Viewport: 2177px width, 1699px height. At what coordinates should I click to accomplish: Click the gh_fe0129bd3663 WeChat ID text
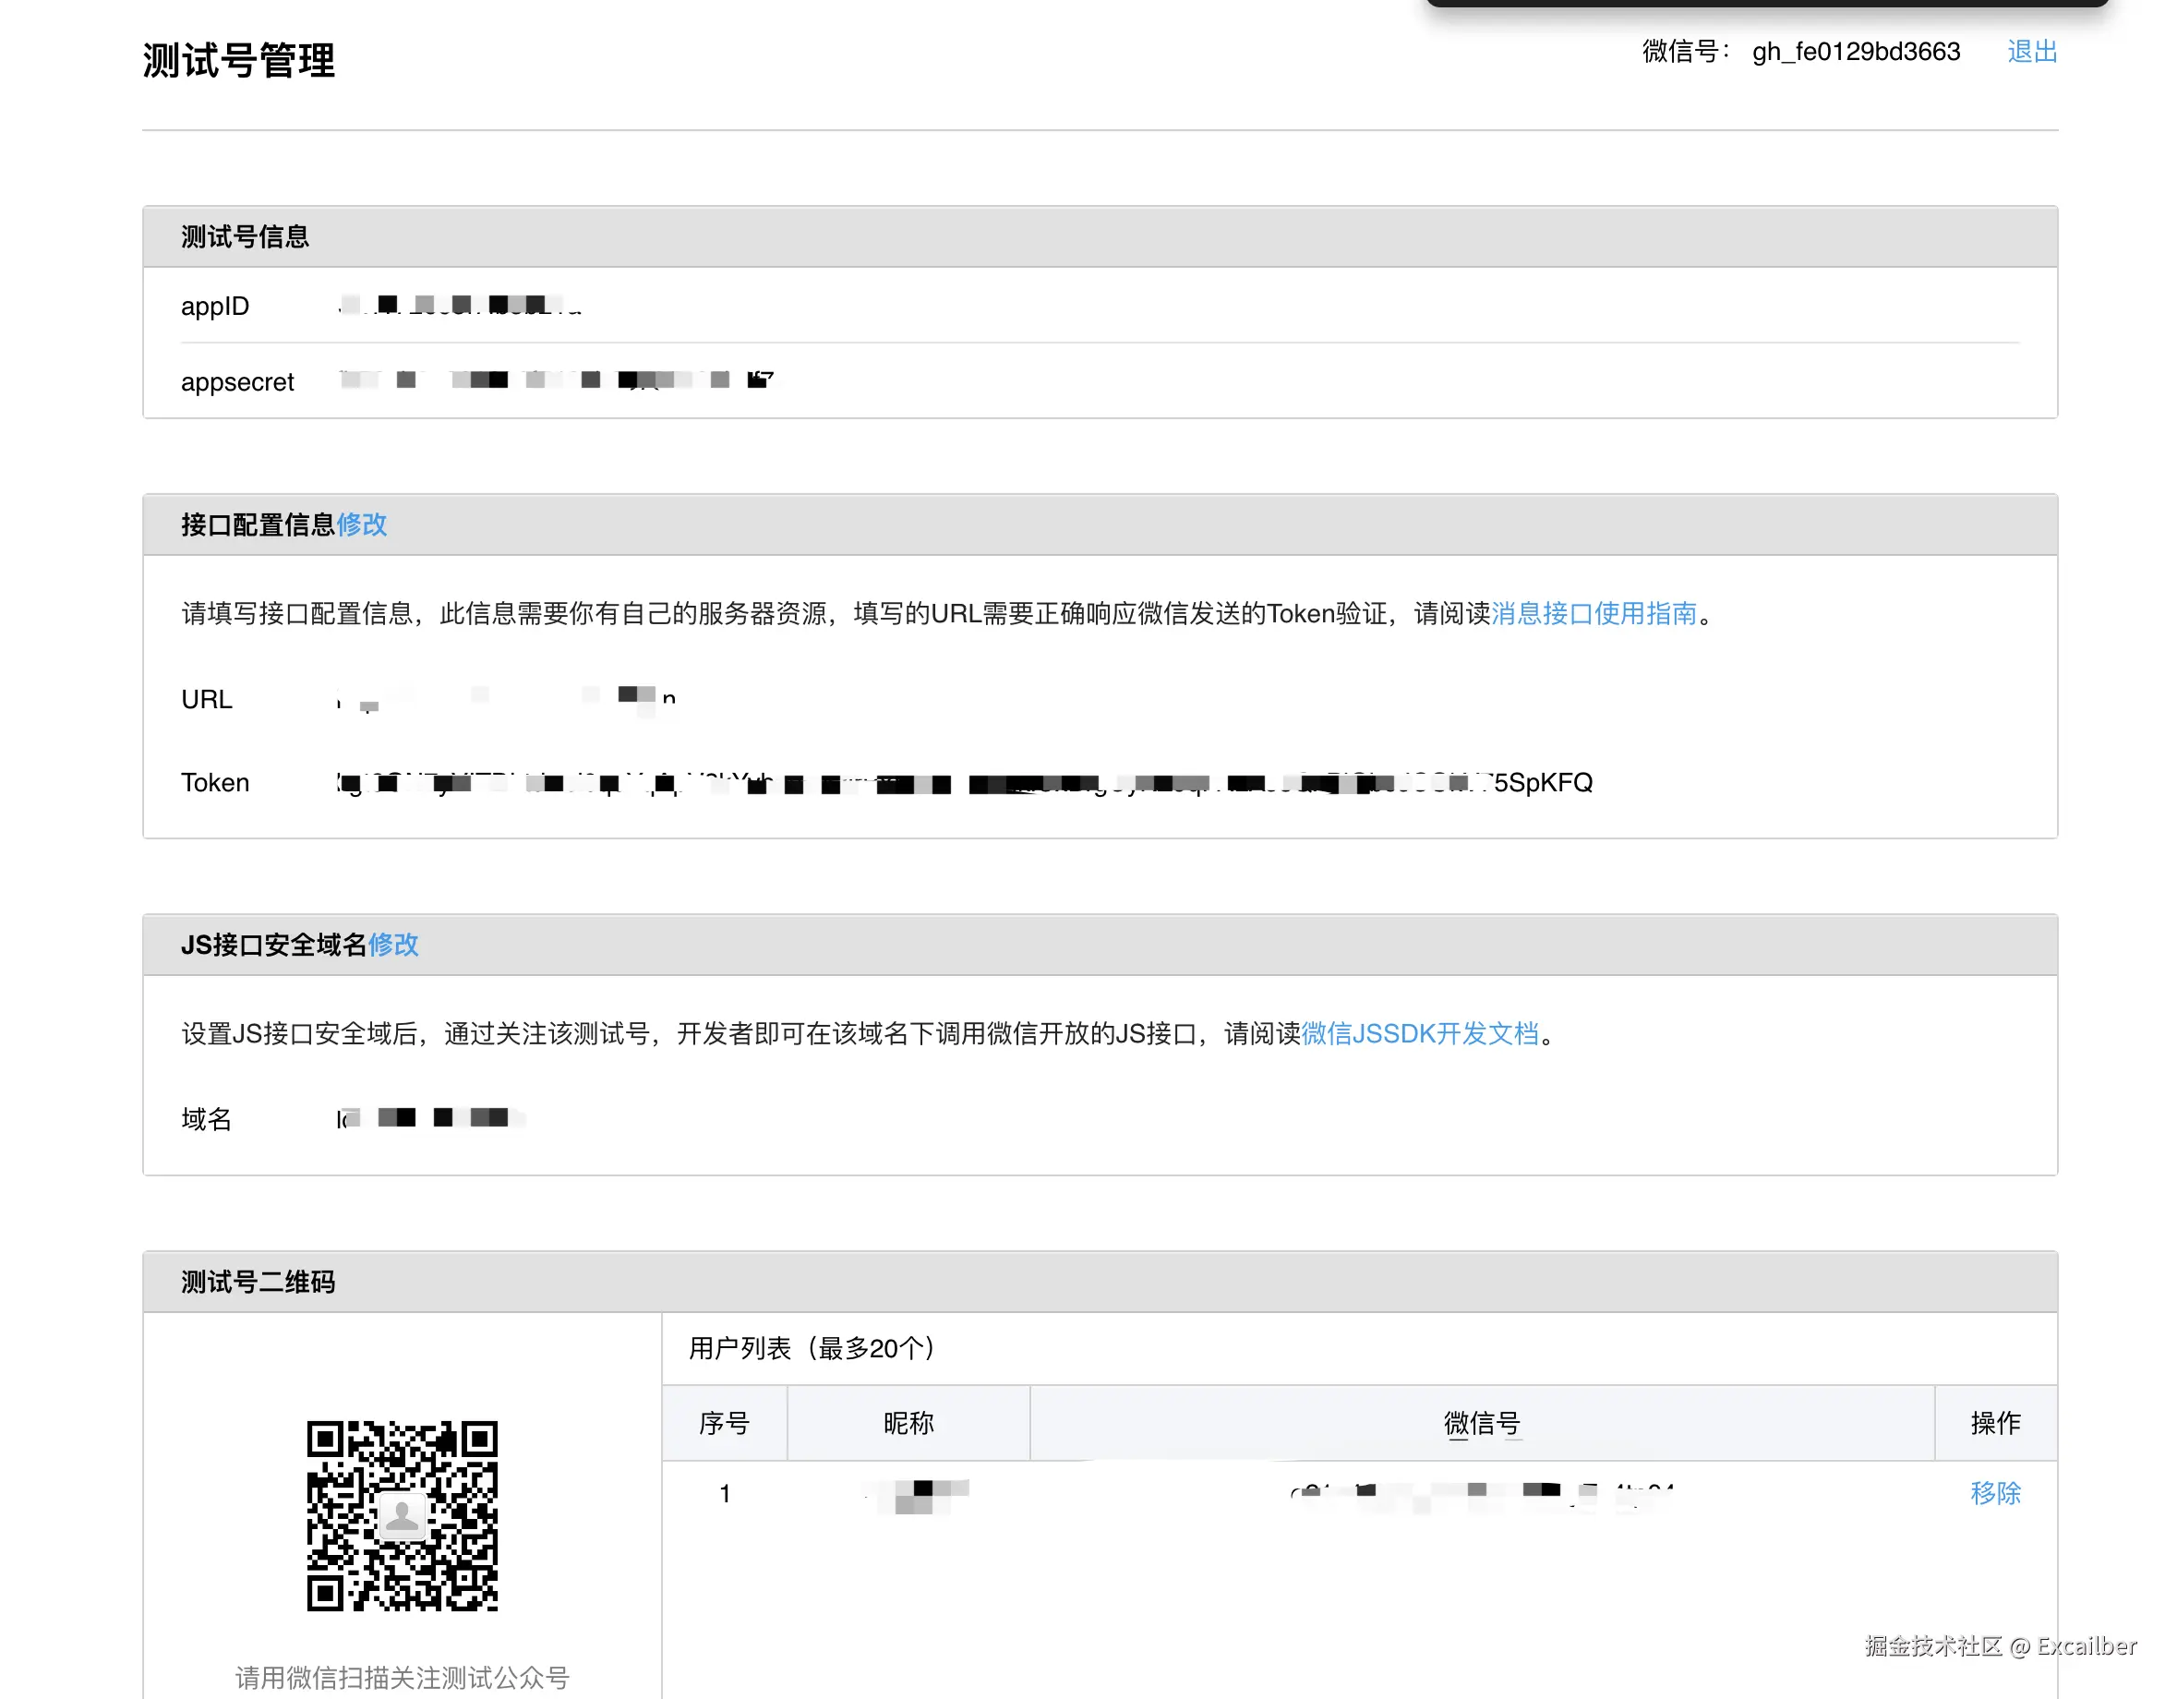click(x=1856, y=52)
